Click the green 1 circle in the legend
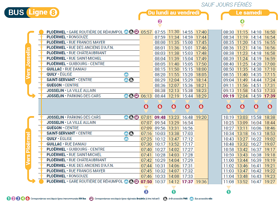 click(9, 199)
